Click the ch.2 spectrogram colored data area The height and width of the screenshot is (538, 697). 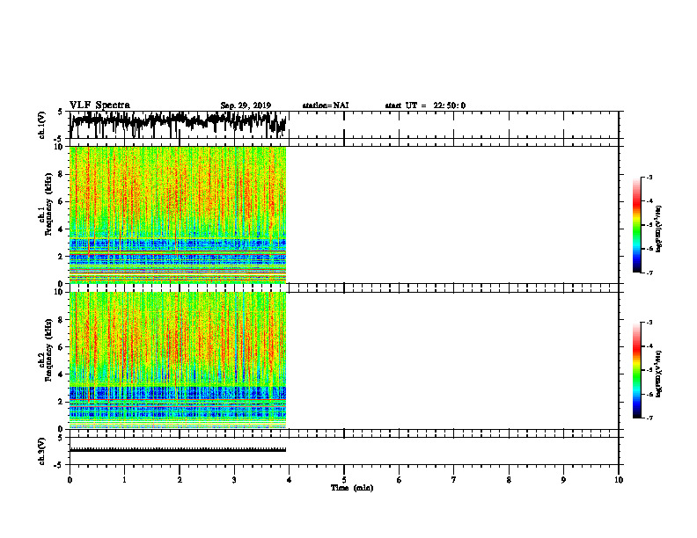point(178,360)
